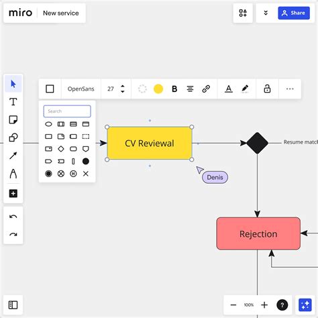The height and width of the screenshot is (318, 318).
Task: Toggle the lock icon for the shape
Action: (267, 89)
